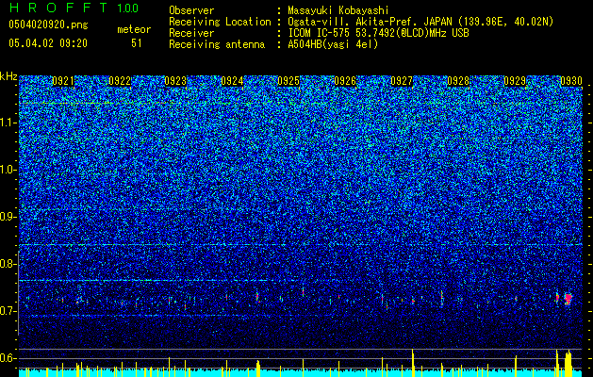Click the 0.7 kHz axis label
This screenshot has height=377, width=593.
tap(8, 311)
